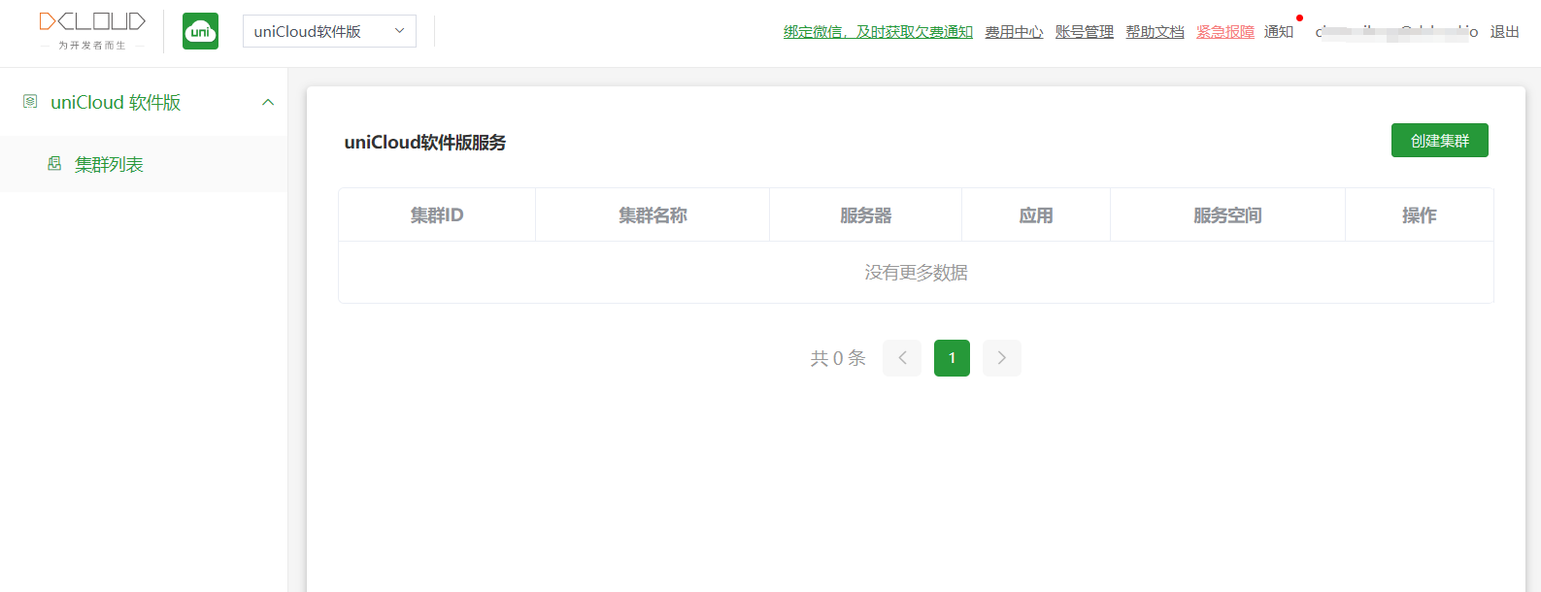1541x592 pixels.
Task: Go to 账号管理
Action: 1085,32
